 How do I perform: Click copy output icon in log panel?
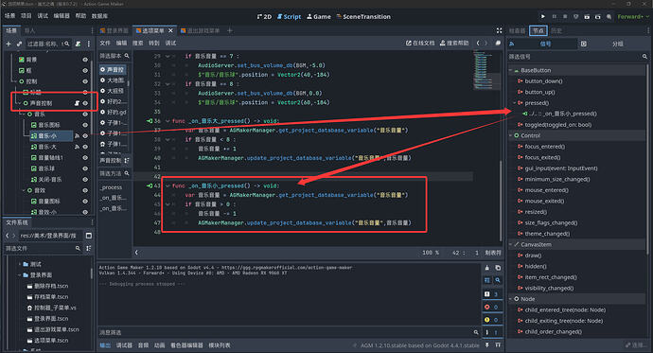[x=498, y=268]
